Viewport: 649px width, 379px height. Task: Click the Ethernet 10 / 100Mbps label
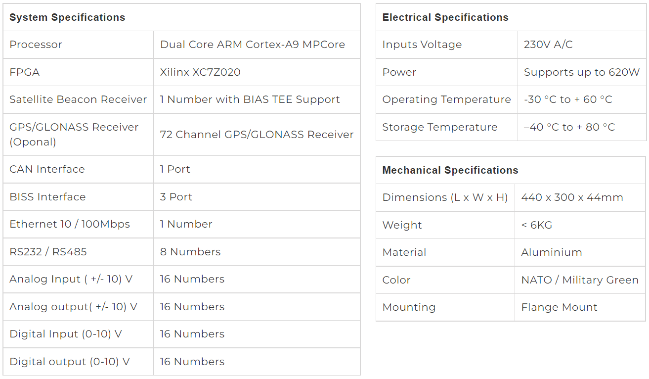pos(70,224)
